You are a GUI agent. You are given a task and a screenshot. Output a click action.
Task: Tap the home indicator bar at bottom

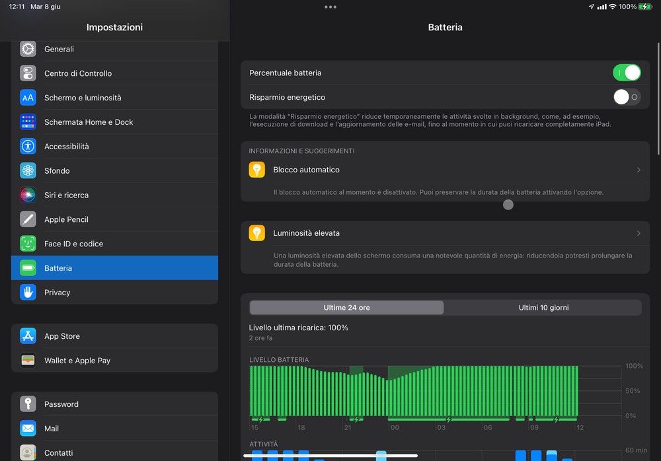[x=330, y=456]
